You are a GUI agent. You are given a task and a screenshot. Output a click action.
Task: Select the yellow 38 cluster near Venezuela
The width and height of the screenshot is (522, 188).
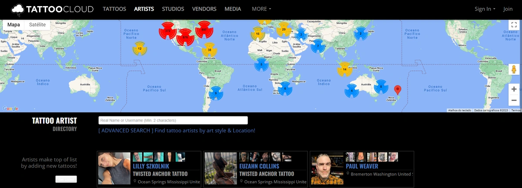pyautogui.click(x=209, y=50)
